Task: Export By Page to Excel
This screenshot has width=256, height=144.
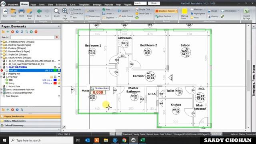Action: point(246,14)
